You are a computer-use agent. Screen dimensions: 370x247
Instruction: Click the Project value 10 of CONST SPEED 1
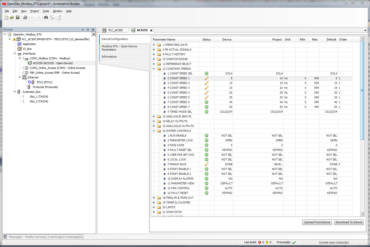281,78
